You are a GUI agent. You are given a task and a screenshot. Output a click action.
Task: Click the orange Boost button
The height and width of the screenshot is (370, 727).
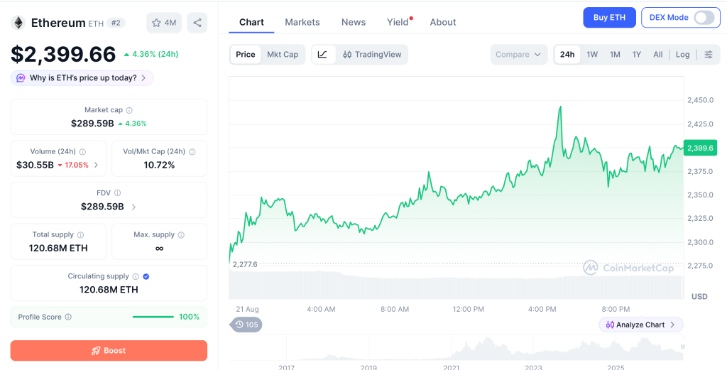[109, 351]
